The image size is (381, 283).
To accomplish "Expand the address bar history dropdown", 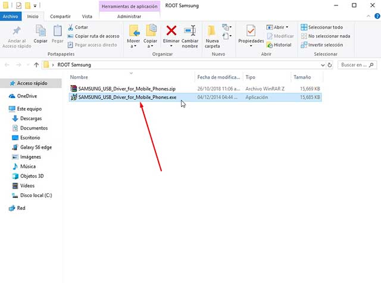I will 323,65.
